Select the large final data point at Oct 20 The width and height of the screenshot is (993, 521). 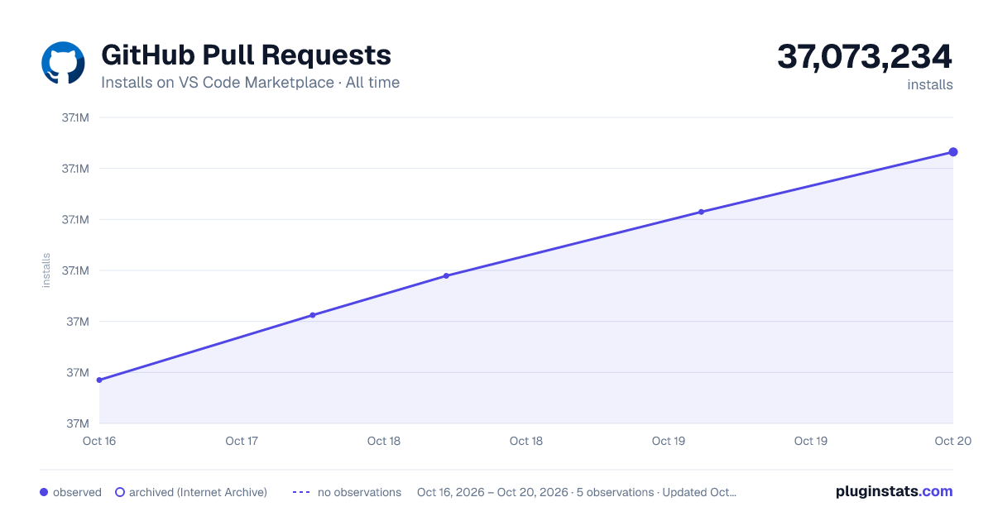click(x=953, y=152)
